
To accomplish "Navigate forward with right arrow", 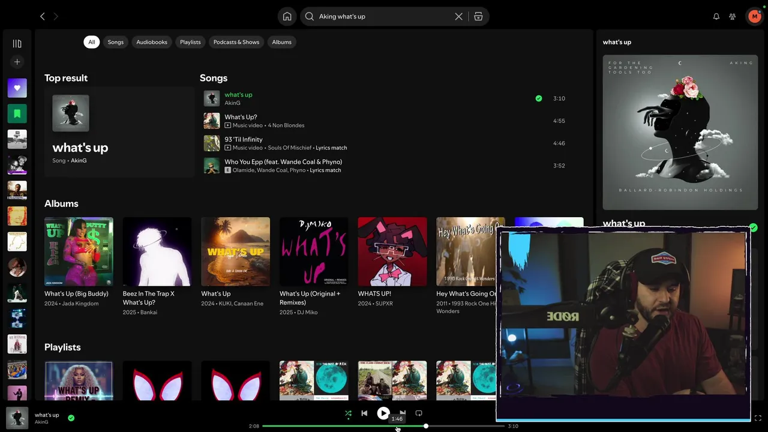I will click(56, 17).
